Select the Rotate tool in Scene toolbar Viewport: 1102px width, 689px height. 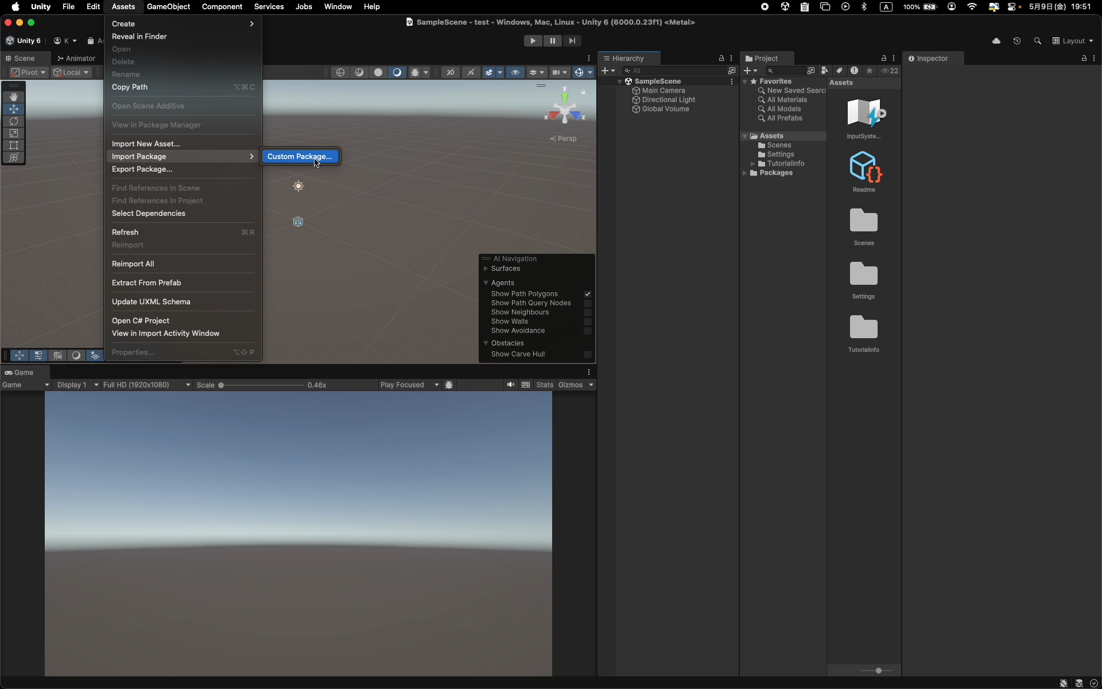pyautogui.click(x=14, y=121)
